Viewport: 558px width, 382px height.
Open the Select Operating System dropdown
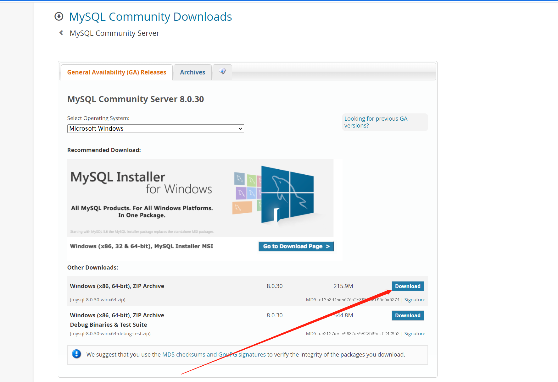(x=156, y=128)
